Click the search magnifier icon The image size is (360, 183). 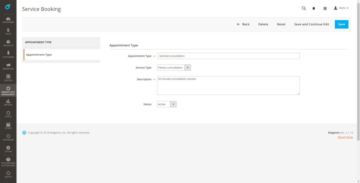(304, 8)
